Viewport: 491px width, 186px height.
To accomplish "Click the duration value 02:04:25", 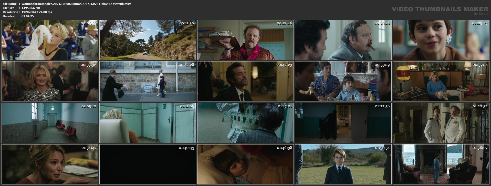I will (28, 16).
